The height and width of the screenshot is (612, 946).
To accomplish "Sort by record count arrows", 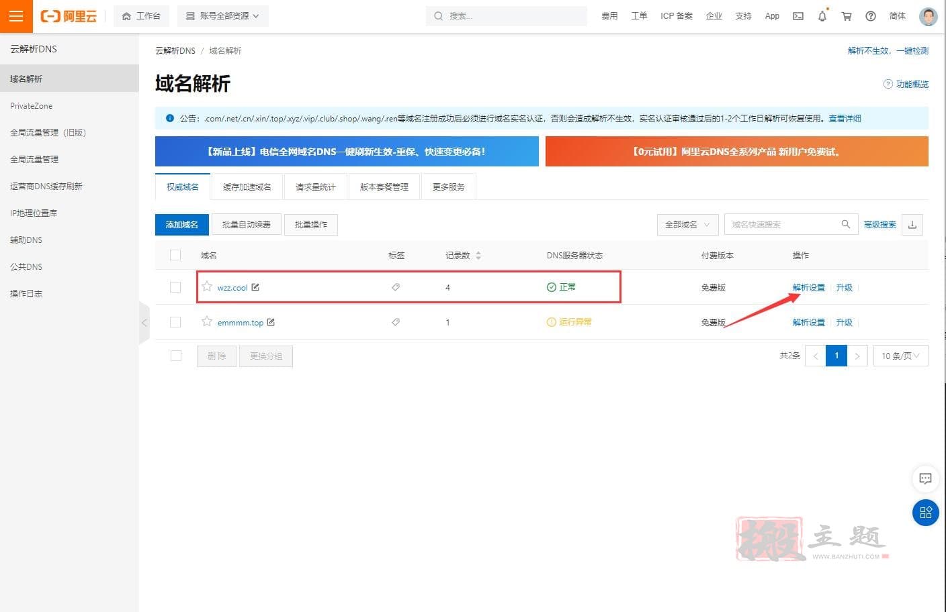I will pos(478,256).
